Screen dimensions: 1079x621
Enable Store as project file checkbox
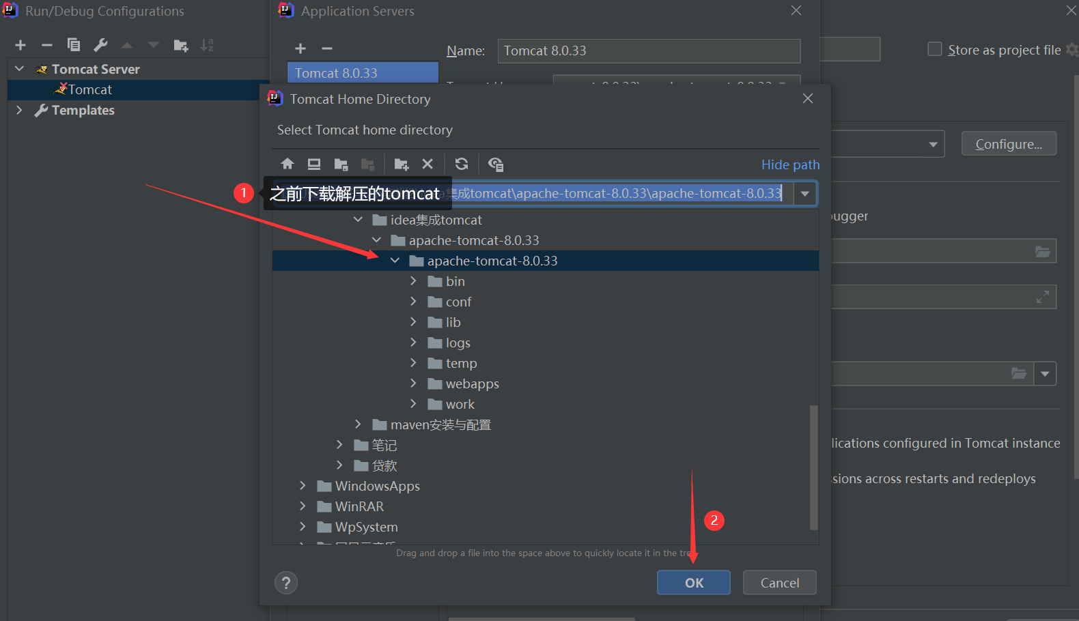(935, 49)
